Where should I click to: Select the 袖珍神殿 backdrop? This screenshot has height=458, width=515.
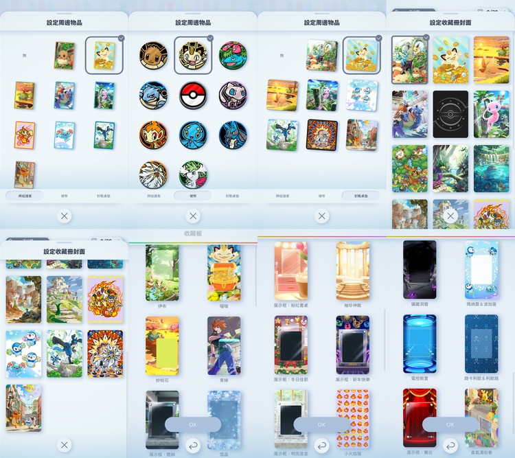(x=353, y=271)
